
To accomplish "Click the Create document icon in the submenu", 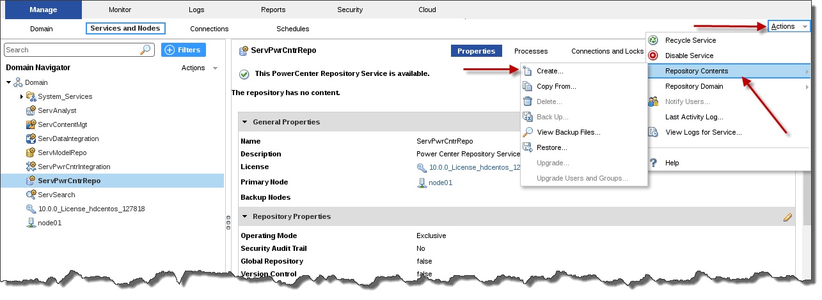I will [x=528, y=71].
